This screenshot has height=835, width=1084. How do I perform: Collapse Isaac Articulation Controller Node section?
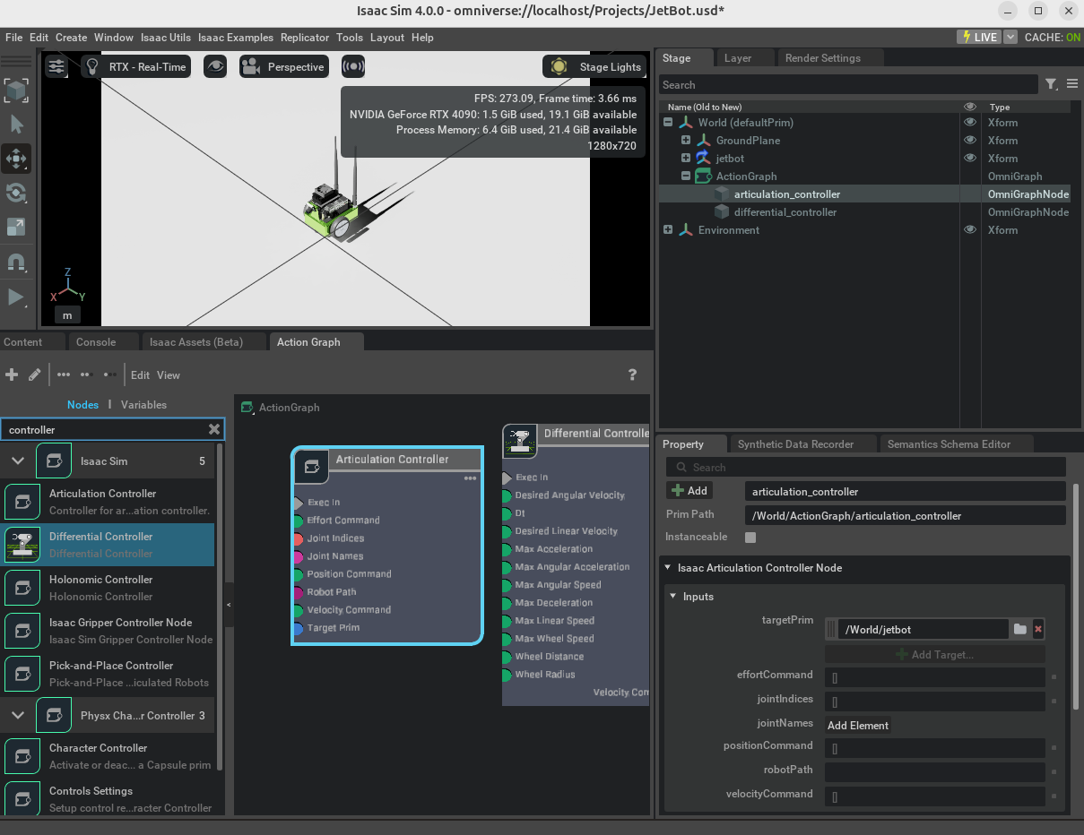668,568
